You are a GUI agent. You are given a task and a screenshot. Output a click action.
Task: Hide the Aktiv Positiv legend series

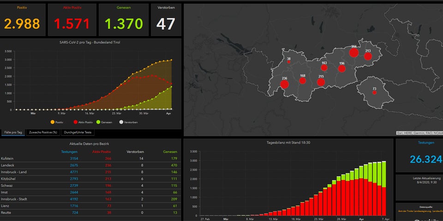coord(83,122)
